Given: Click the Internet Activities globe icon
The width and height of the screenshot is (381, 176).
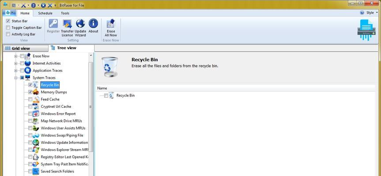Looking at the screenshot, I should point(28,63).
